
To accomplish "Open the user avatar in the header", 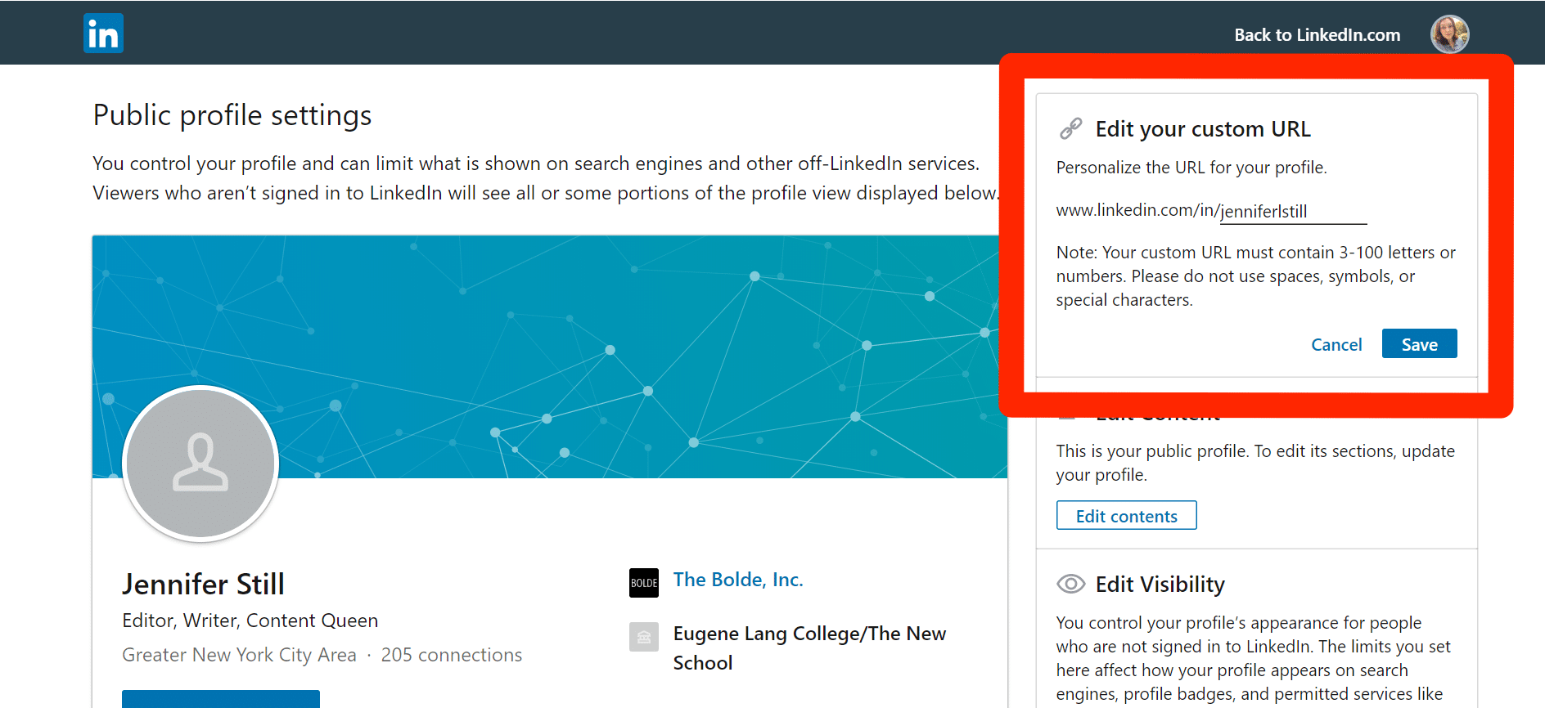I will 1449,34.
